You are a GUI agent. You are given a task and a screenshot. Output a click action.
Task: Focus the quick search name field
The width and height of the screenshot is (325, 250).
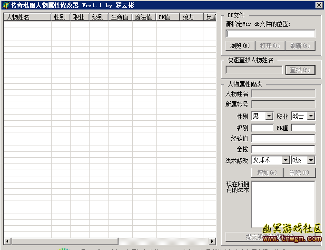point(254,70)
